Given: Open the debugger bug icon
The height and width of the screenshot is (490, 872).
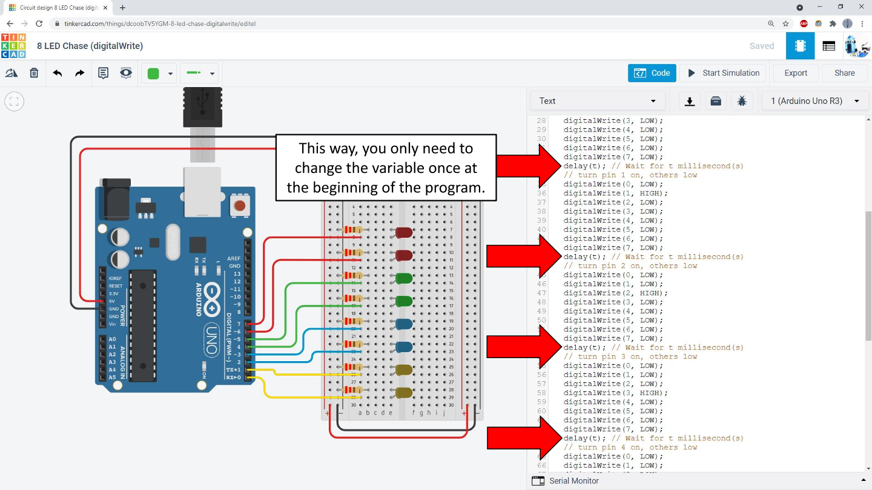Looking at the screenshot, I should click(x=742, y=101).
